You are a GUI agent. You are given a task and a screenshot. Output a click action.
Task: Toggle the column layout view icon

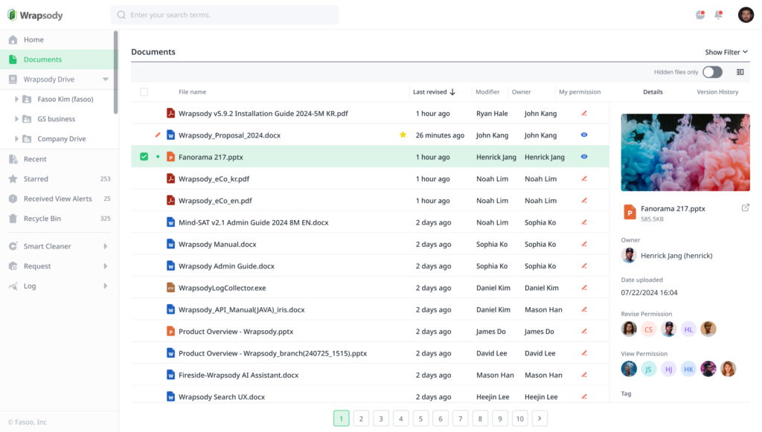[x=740, y=72]
